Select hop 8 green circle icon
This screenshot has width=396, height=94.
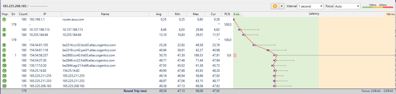(4, 55)
